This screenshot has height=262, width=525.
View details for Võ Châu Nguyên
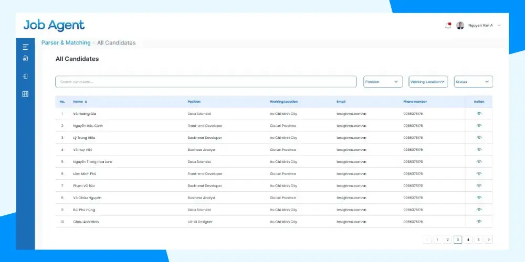coord(479,198)
